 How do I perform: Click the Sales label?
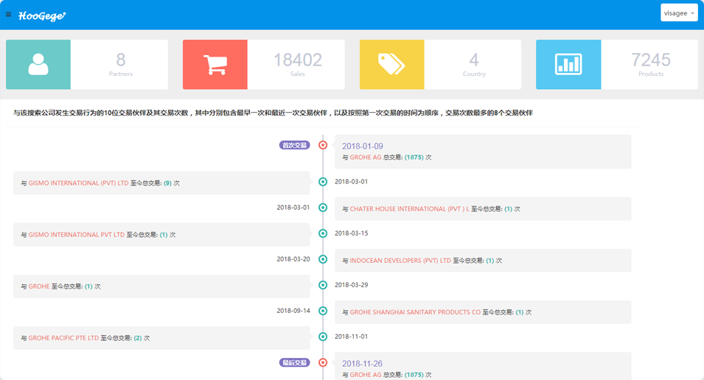pyautogui.click(x=297, y=74)
